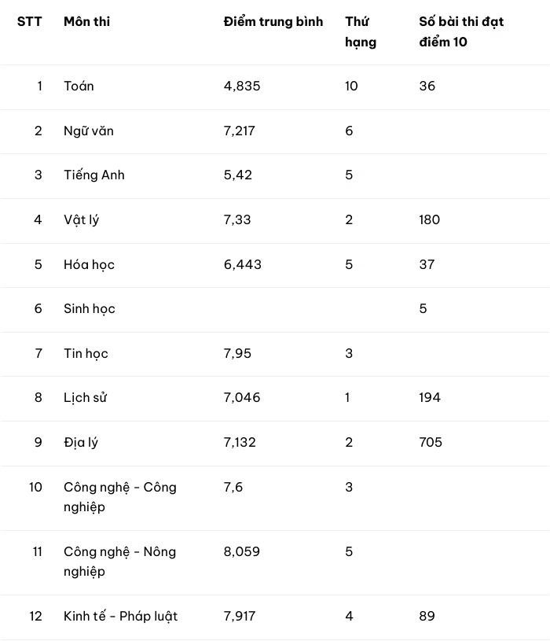Click the STT column header
Viewport: 550px width, 641px height.
click(x=29, y=22)
